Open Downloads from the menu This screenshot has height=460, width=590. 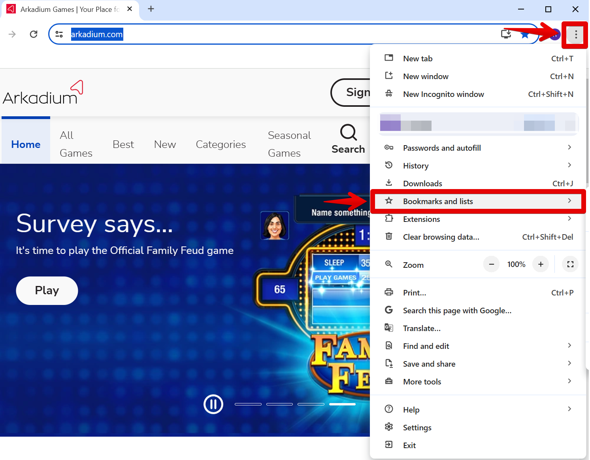click(x=478, y=184)
